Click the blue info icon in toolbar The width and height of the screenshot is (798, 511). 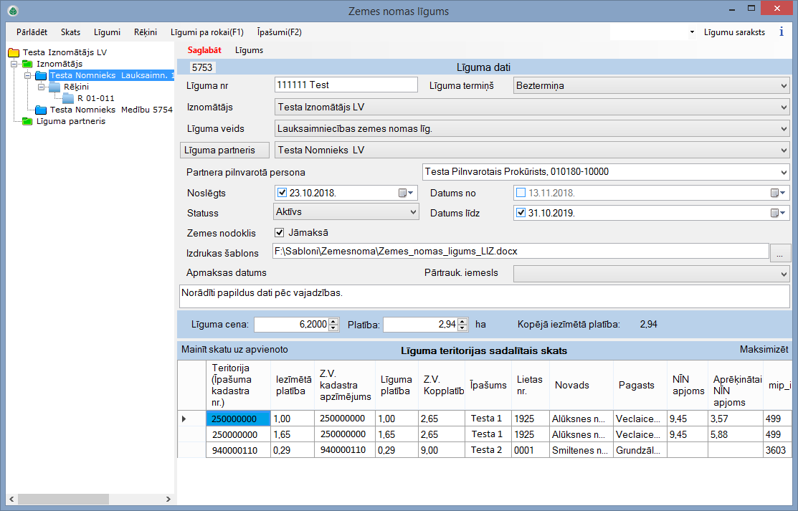[781, 32]
